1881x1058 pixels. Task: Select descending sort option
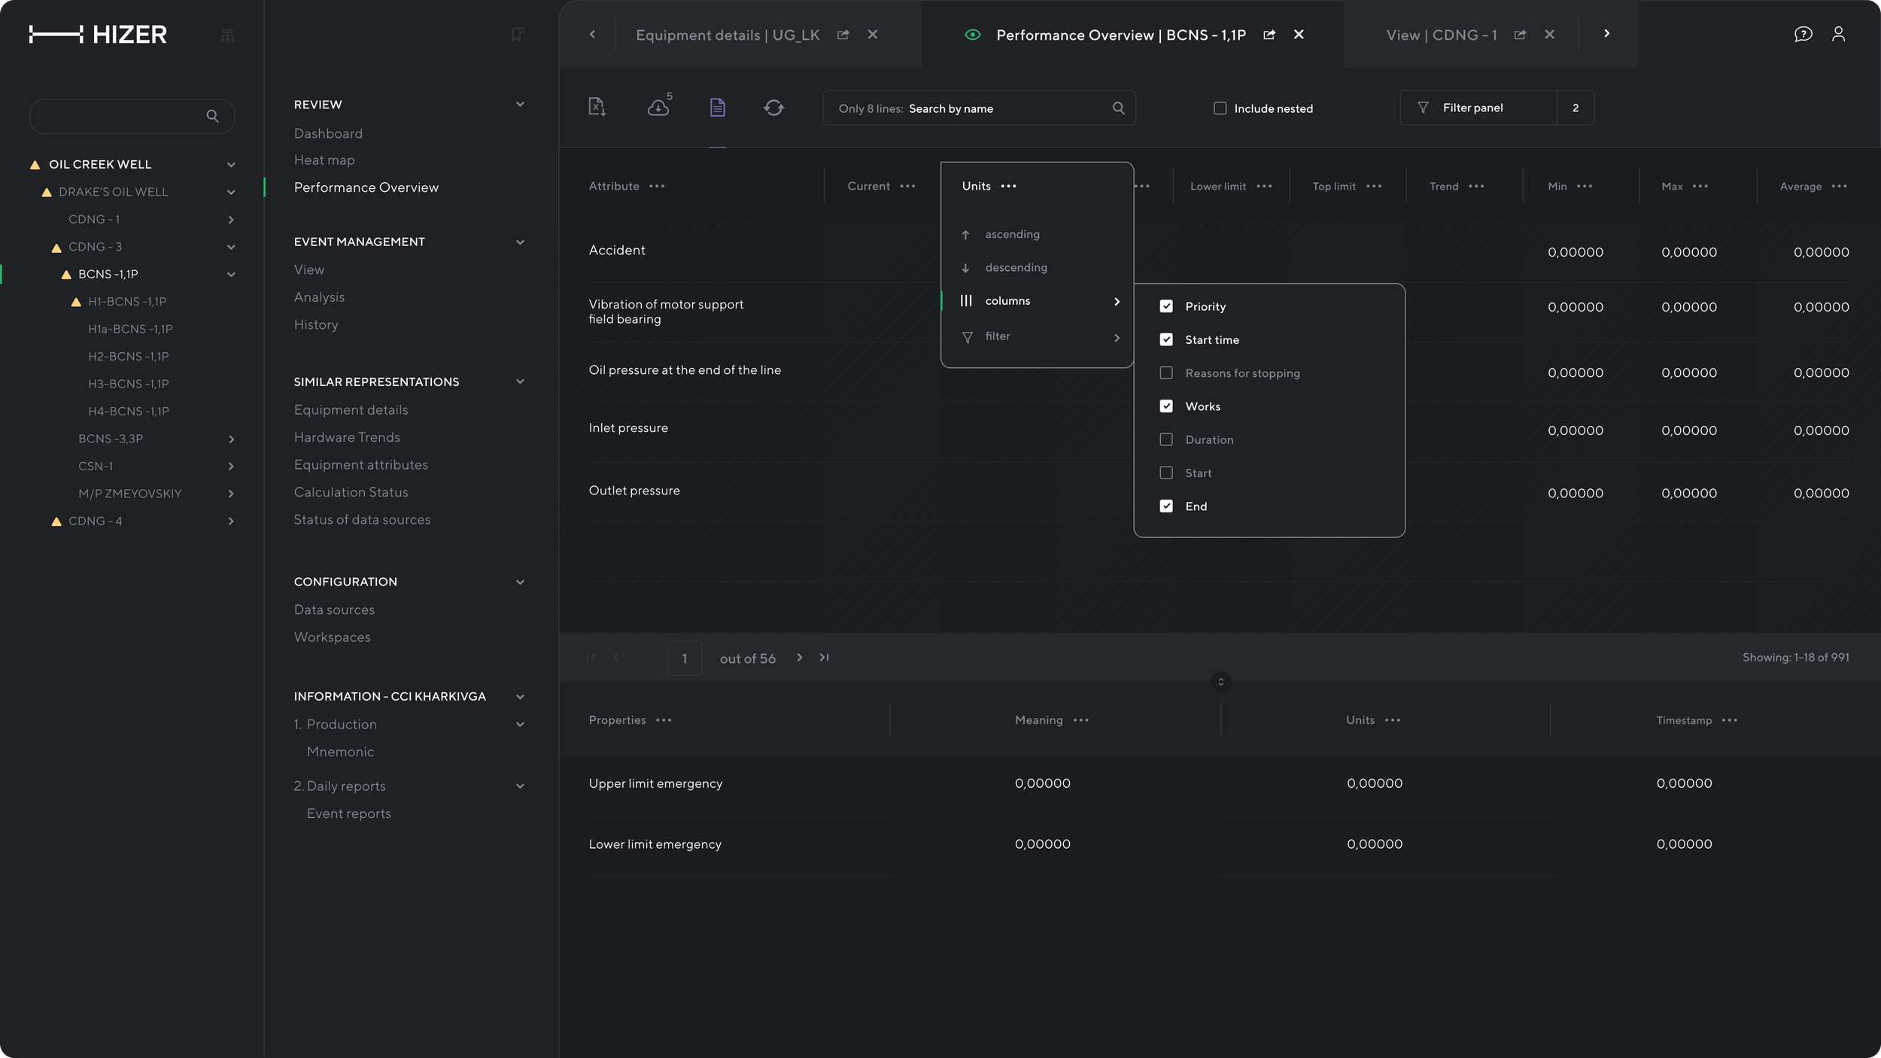pos(1015,268)
